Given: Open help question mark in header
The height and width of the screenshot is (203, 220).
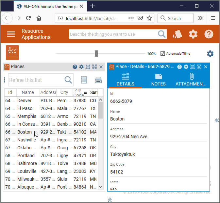Looking at the screenshot, I should pos(209,34).
